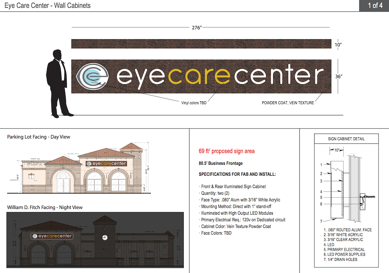Click the '69 ft² proposed sign area' red text
Image resolution: width=389 pixels, height=273 pixels.
pyautogui.click(x=227, y=151)
